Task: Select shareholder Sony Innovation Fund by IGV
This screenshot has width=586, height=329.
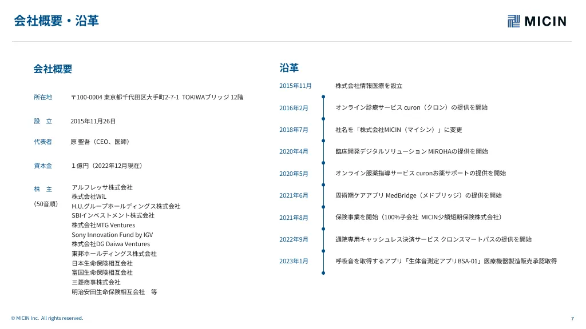Action: point(112,235)
